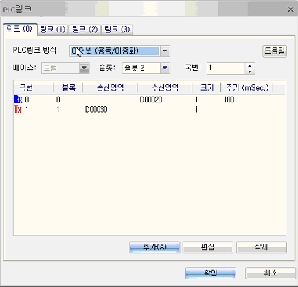
Task: Click the 국번 number input field
Action: point(226,69)
